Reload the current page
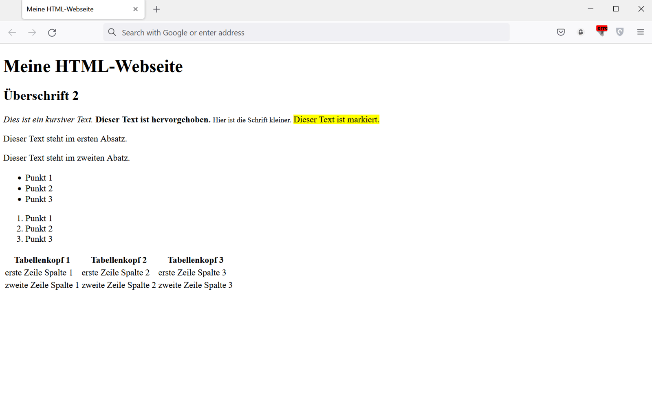This screenshot has width=652, height=397. pos(52,32)
